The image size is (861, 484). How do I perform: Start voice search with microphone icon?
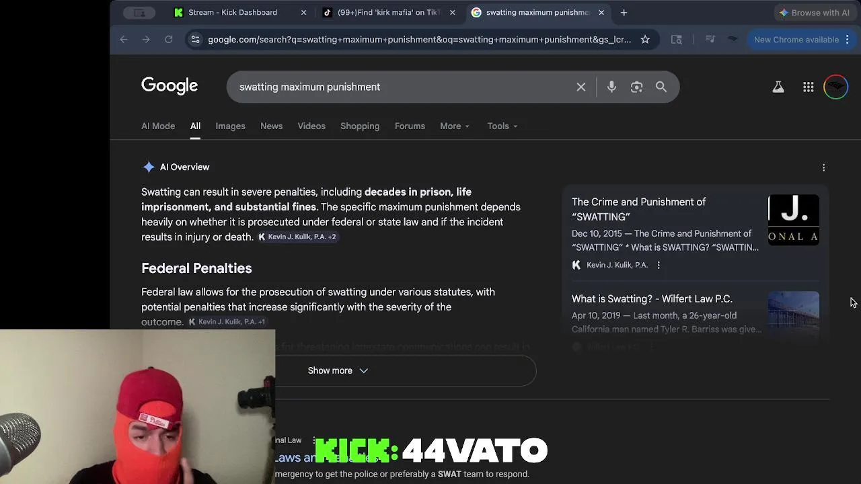tap(611, 87)
